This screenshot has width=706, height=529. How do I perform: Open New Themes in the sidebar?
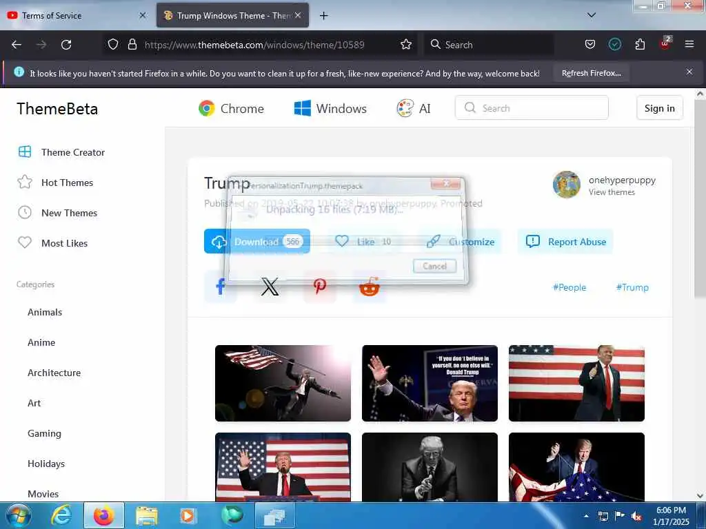[x=57, y=213]
